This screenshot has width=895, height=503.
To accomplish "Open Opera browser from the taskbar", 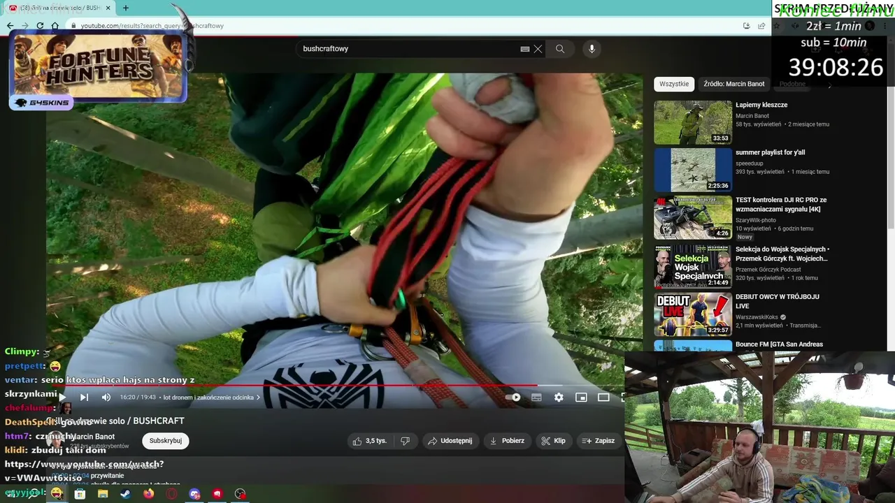I will tap(171, 494).
